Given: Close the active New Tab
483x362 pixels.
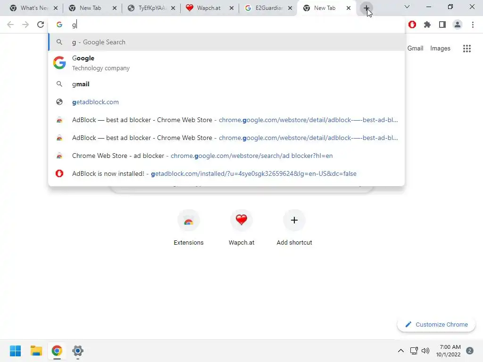Looking at the screenshot, I should coord(349,8).
